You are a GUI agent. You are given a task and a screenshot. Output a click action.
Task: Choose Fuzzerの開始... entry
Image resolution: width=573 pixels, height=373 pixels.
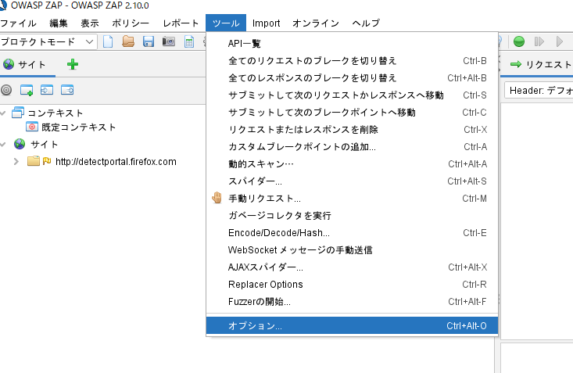(x=352, y=301)
